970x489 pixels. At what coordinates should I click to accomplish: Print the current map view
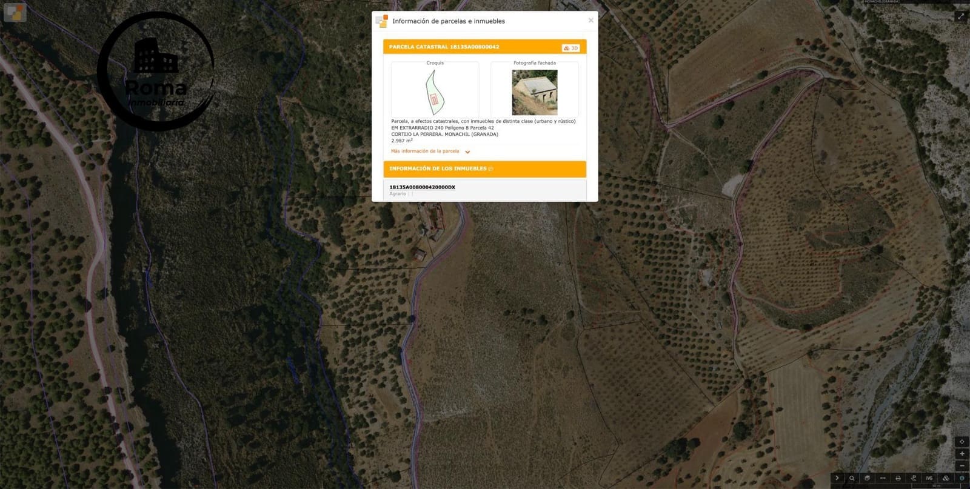click(898, 478)
